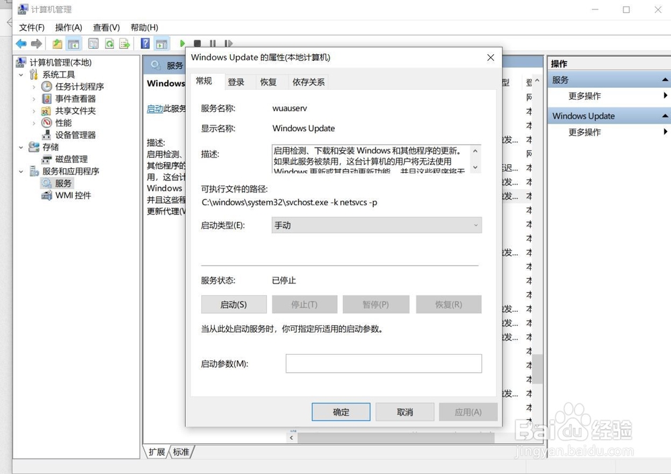Click services list horizontal scrollbar thumb
671x474 pixels.
pyautogui.click(x=395, y=438)
